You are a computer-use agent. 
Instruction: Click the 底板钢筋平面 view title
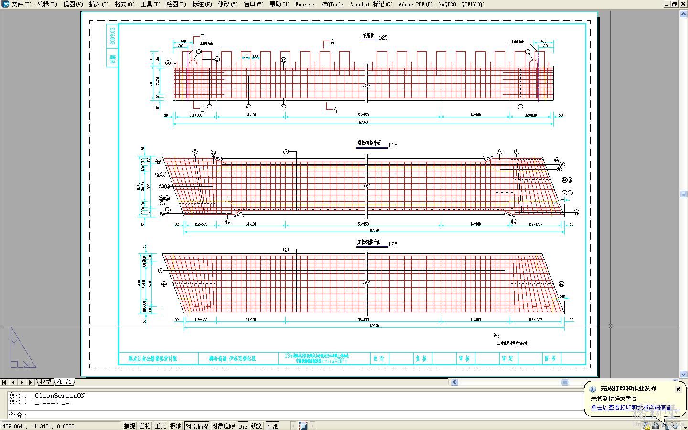(x=369, y=242)
